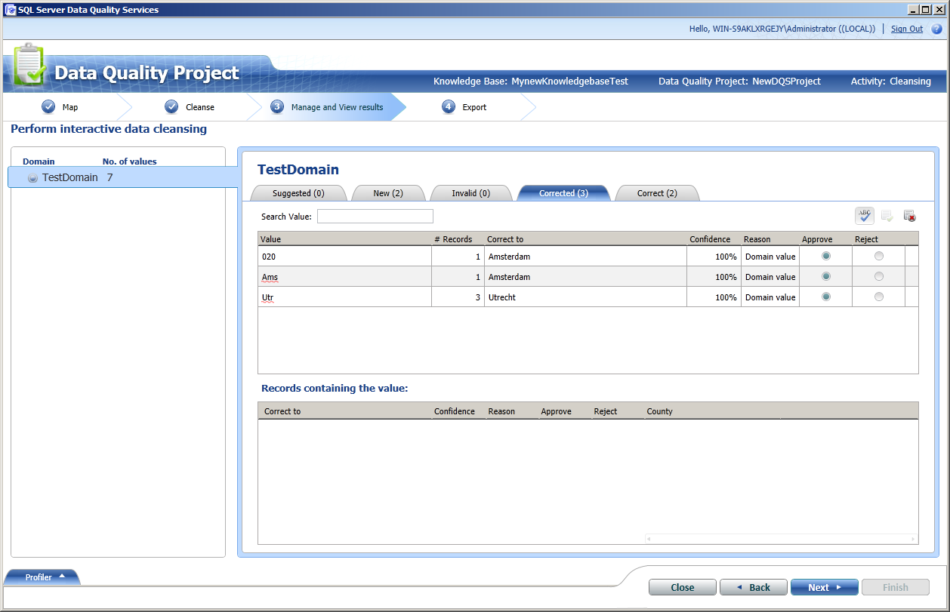Collapse the Profiler panel chevron

[62, 577]
